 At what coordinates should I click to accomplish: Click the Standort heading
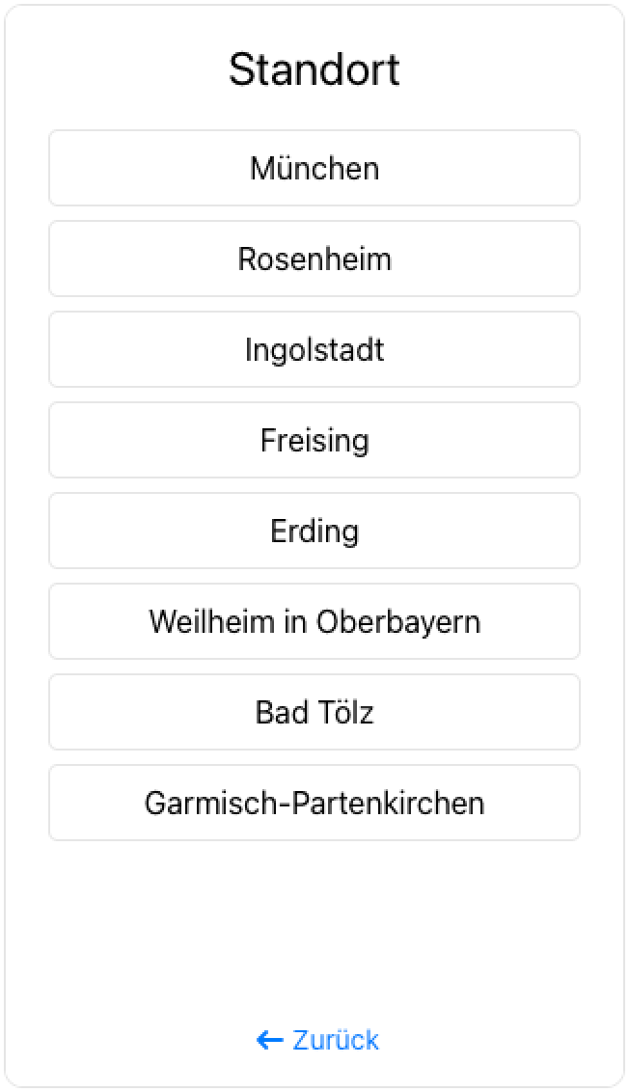(x=314, y=70)
